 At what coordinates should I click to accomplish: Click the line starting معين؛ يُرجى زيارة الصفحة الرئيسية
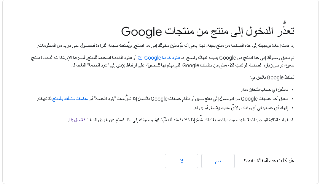tap(182, 65)
